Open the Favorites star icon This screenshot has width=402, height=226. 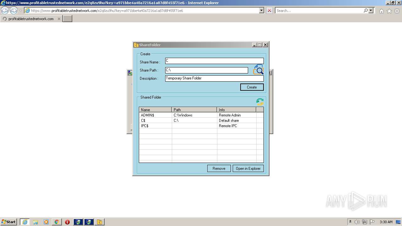pyautogui.click(x=389, y=11)
